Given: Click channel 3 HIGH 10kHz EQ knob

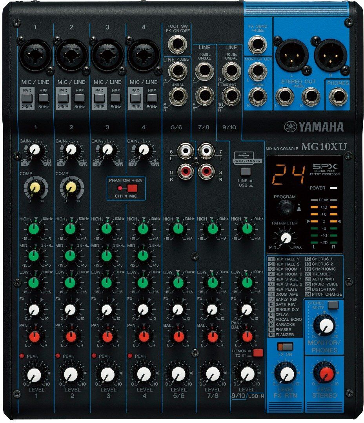Looking at the screenshot, I should click(107, 229).
